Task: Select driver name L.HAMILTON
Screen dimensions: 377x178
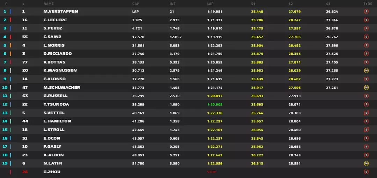Action: pos(57,121)
